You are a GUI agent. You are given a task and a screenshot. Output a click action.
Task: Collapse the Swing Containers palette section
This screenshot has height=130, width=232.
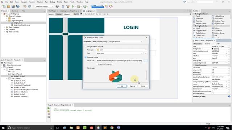click(194, 14)
